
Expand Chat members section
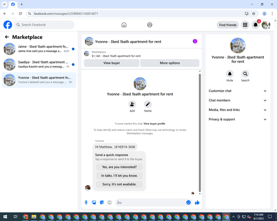pos(238,101)
